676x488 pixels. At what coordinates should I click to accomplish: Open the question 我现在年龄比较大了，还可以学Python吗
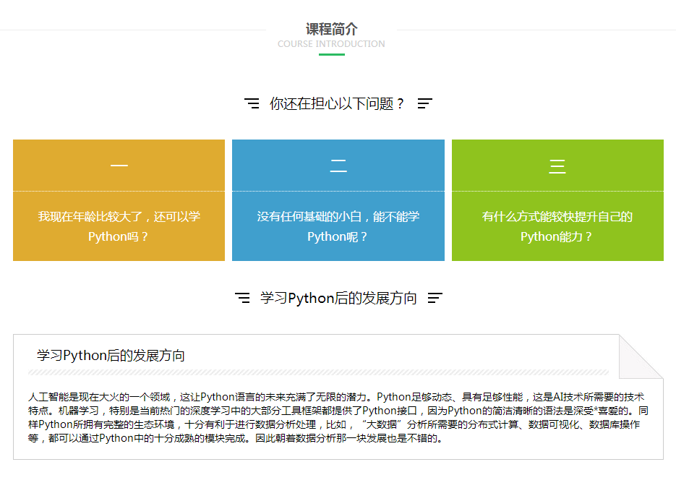point(119,226)
